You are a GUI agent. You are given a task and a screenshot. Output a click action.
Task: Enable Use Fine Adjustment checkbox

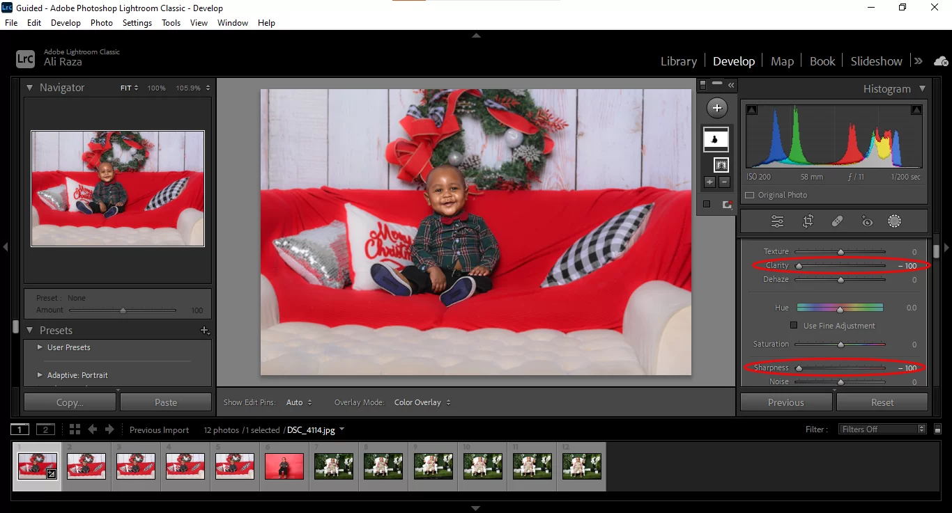tap(794, 326)
